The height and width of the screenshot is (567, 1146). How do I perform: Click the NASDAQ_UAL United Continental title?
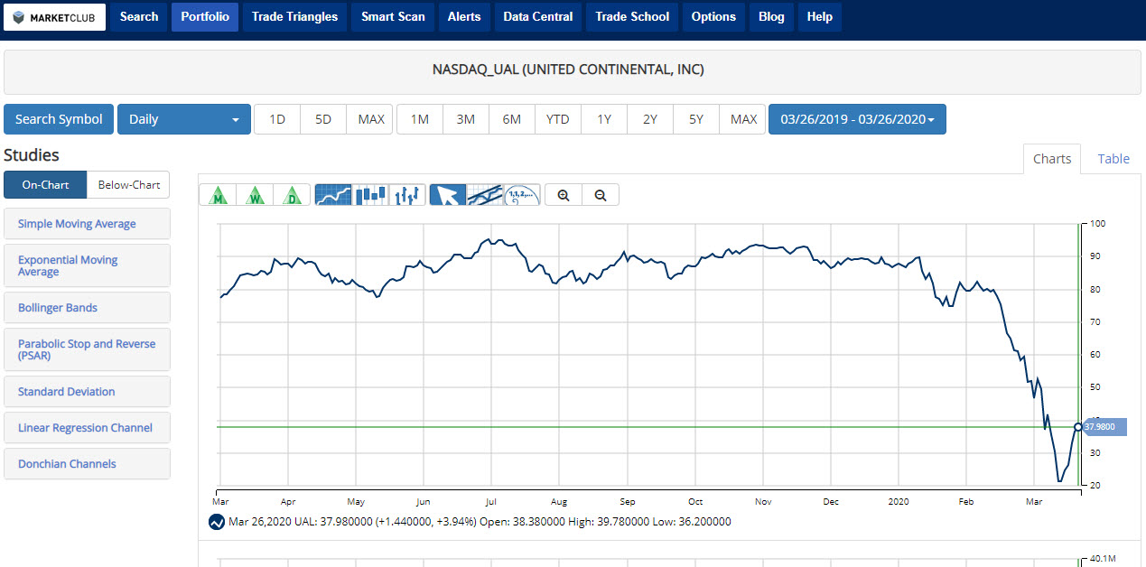coord(568,70)
